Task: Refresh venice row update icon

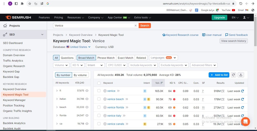Action: pyautogui.click(x=243, y=91)
